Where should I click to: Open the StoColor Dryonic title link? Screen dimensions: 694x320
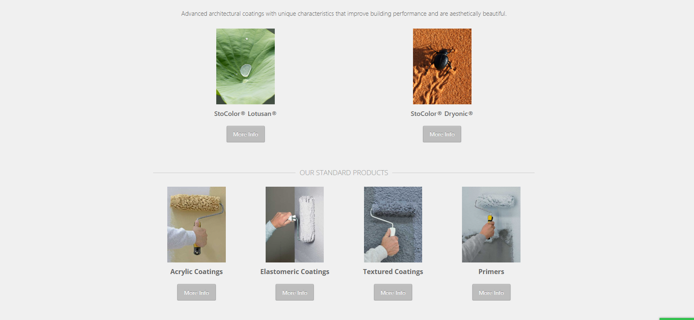pyautogui.click(x=442, y=113)
